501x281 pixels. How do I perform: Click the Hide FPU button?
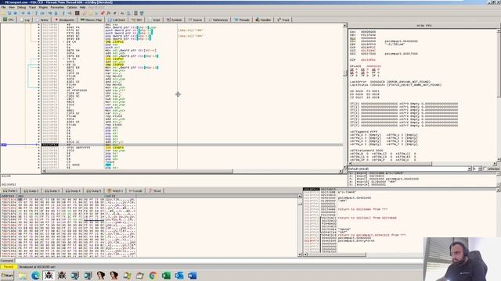click(x=424, y=25)
